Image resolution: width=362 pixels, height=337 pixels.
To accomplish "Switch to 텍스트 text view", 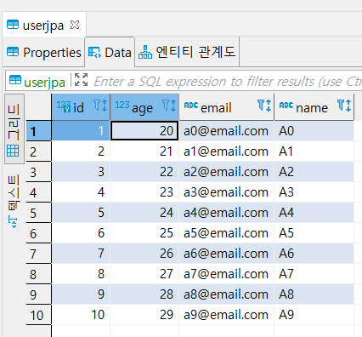I will [x=14, y=202].
